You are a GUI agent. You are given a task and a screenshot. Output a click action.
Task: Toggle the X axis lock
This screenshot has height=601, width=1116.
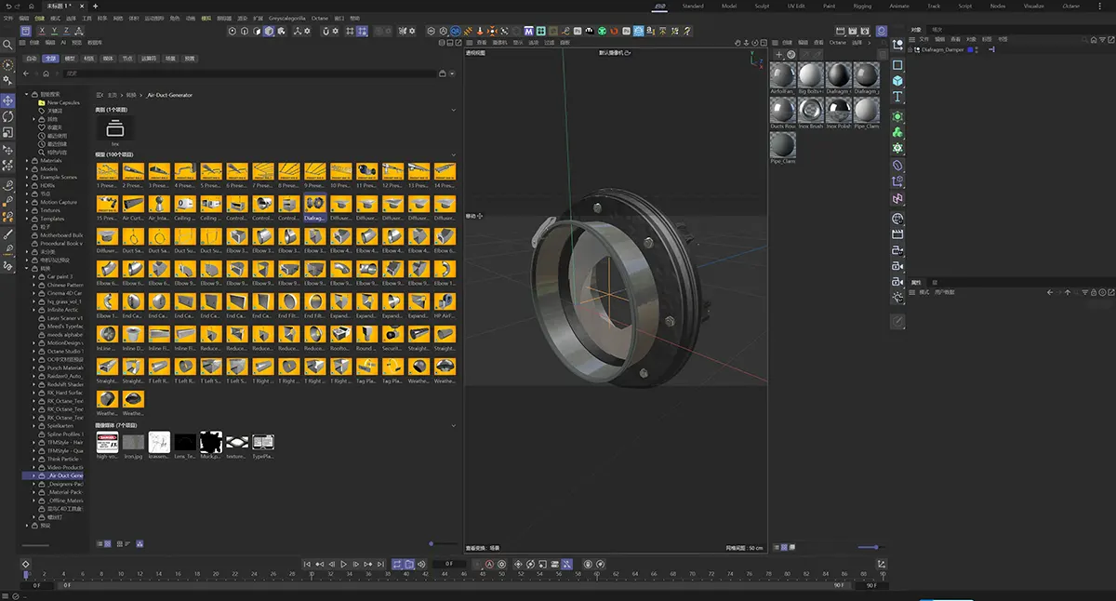point(44,31)
